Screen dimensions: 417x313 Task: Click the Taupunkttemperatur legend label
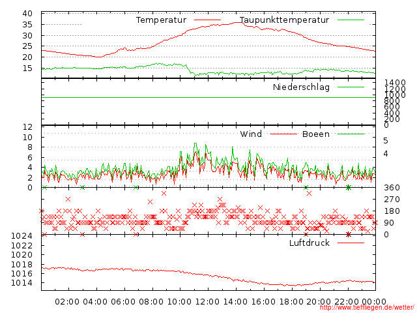click(284, 20)
